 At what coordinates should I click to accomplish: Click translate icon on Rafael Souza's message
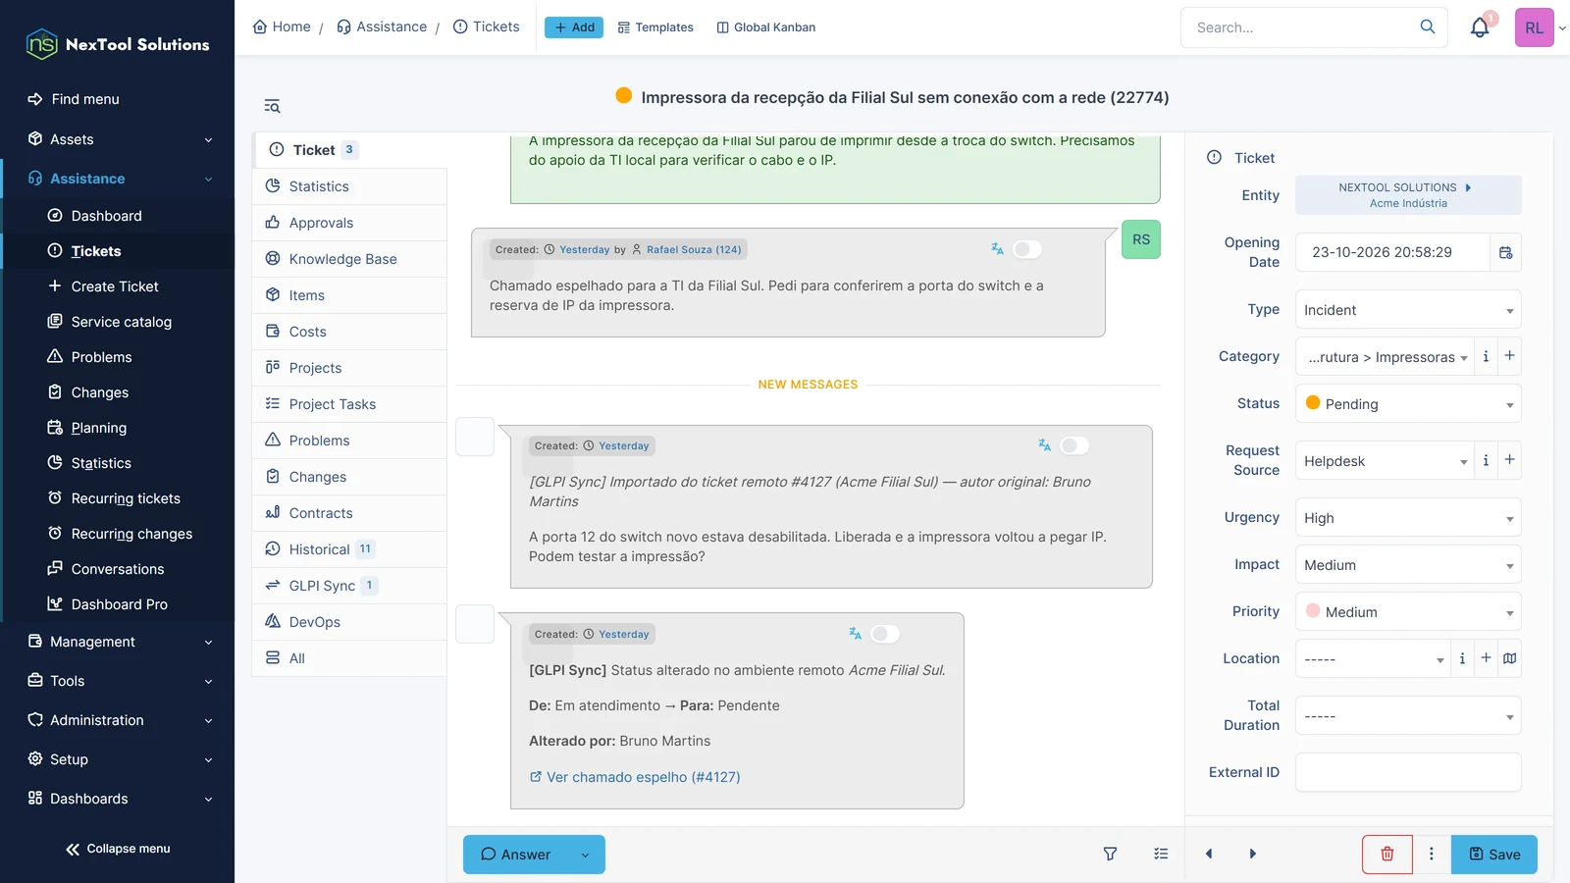(x=997, y=249)
